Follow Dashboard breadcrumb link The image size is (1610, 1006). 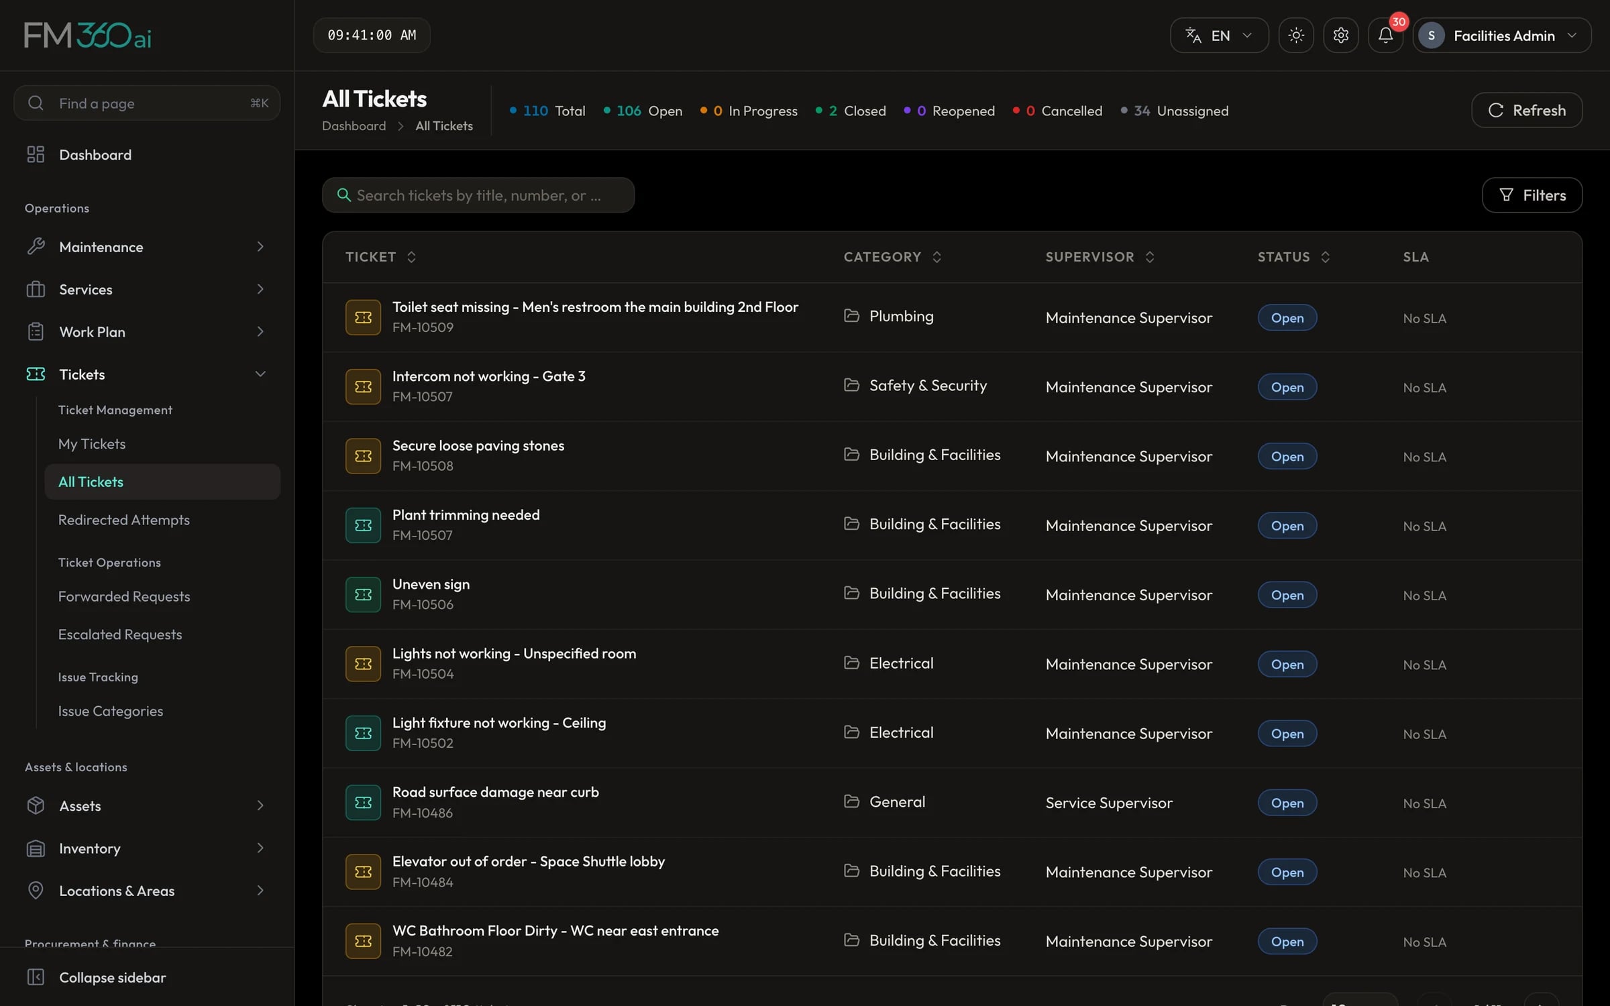[x=354, y=126]
